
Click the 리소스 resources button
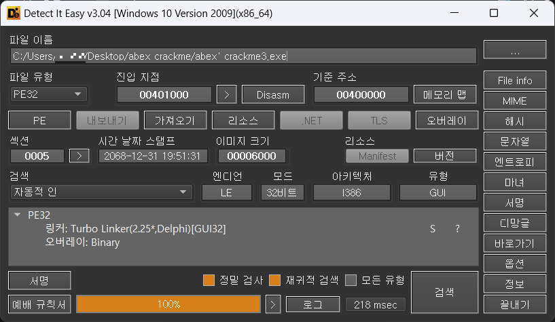(243, 121)
